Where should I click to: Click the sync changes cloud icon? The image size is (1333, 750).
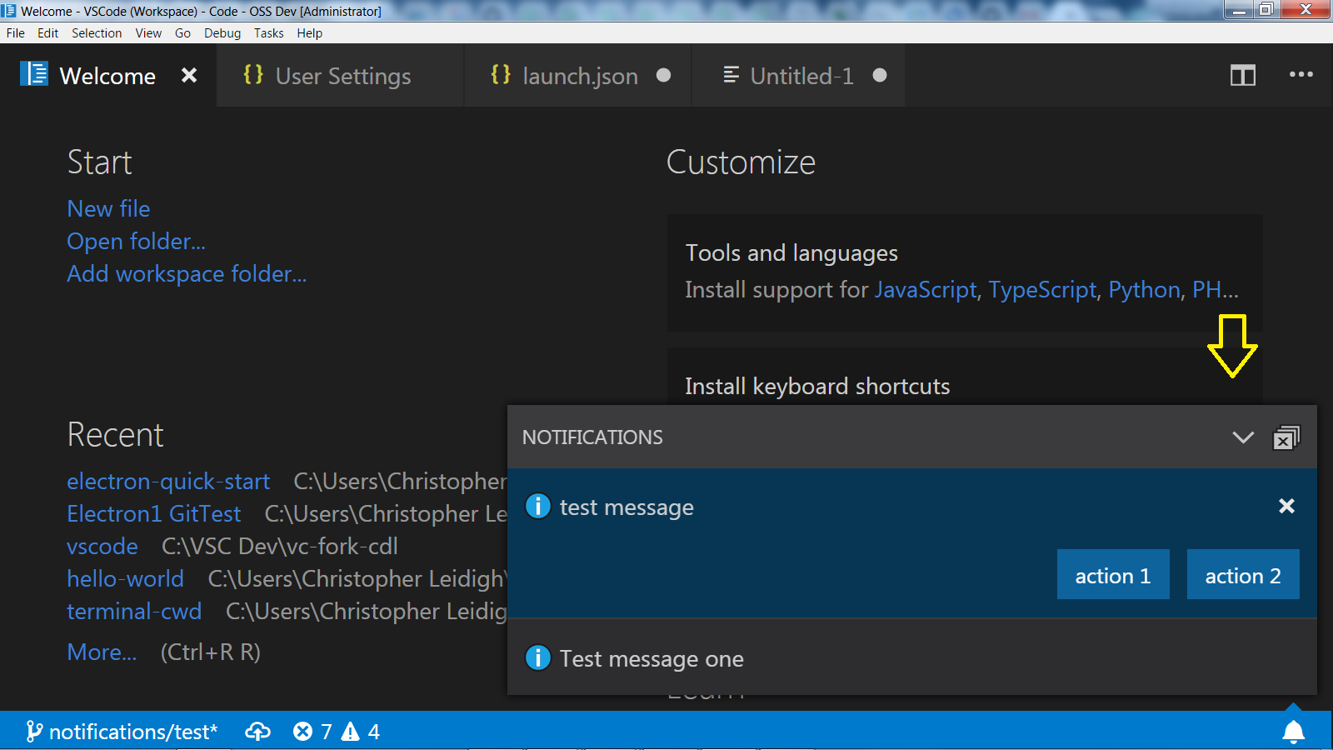pos(258,732)
